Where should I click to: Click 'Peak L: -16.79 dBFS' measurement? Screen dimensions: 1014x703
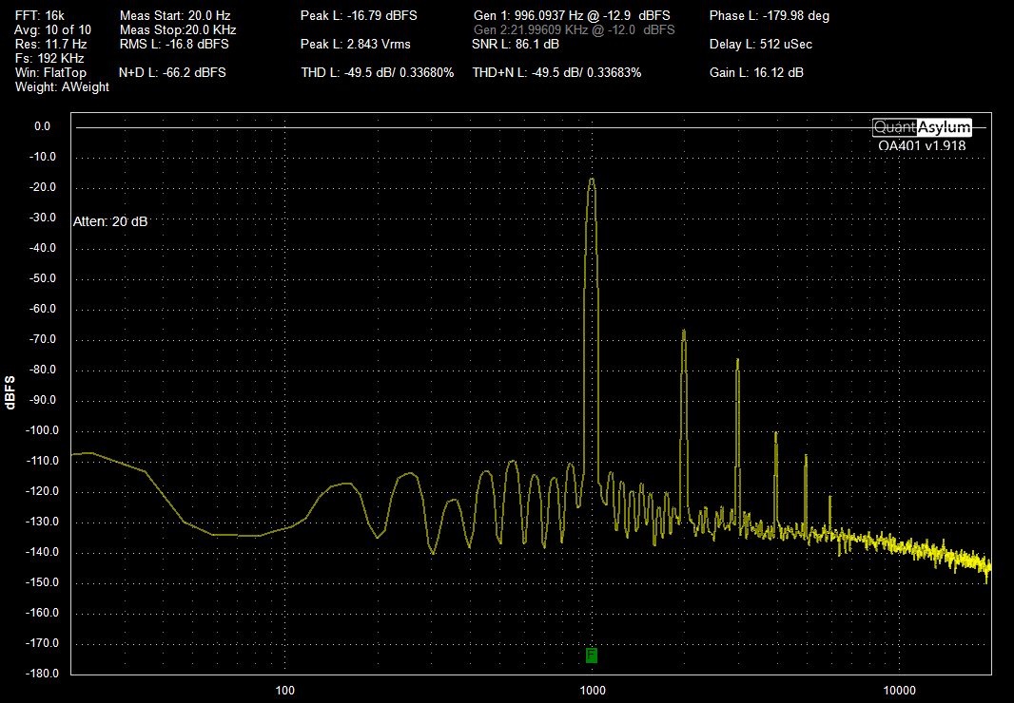click(359, 15)
